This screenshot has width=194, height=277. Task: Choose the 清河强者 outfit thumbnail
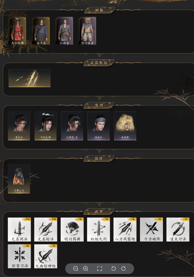tap(87, 31)
